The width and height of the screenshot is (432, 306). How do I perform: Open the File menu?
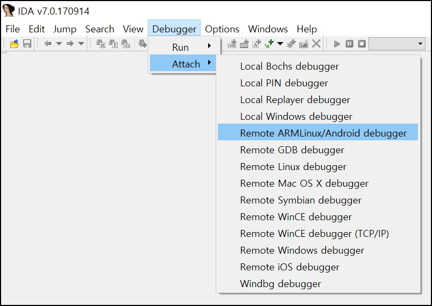[12, 29]
